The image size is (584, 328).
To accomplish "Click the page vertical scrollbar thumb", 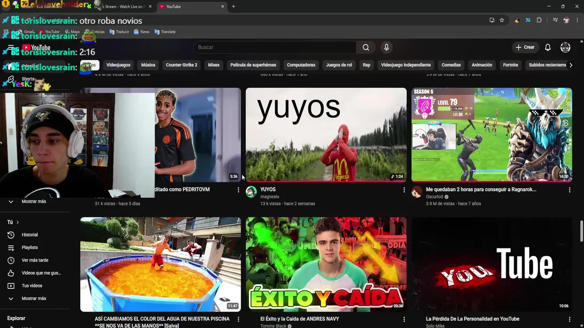I will pyautogui.click(x=581, y=231).
